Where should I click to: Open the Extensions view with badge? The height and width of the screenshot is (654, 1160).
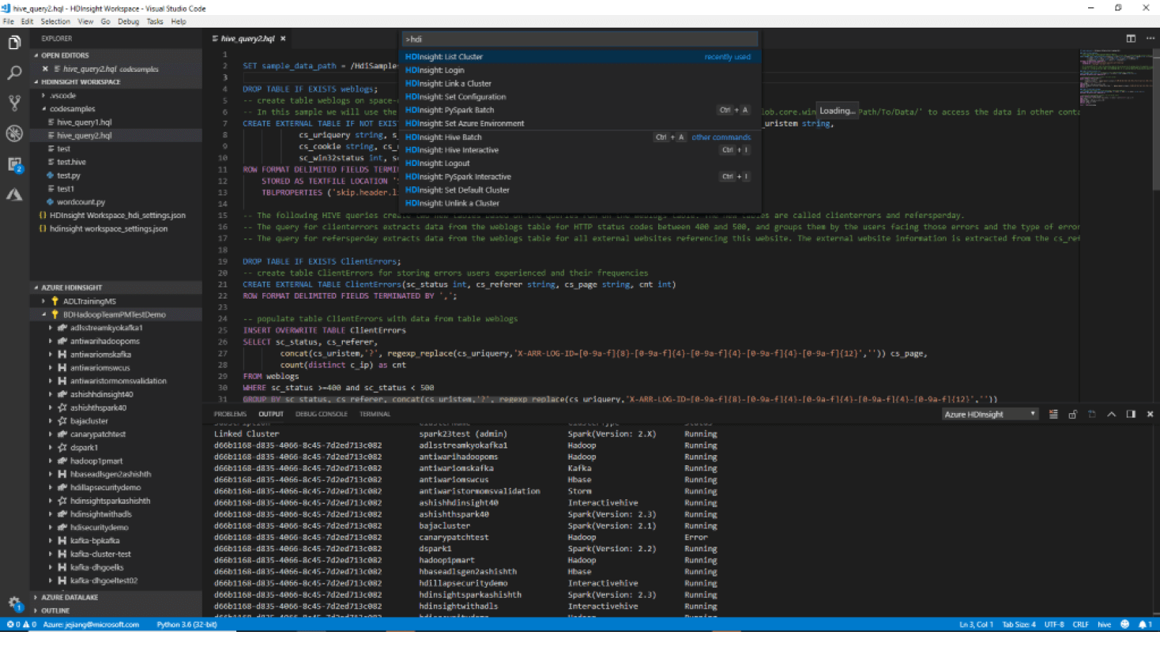(14, 164)
